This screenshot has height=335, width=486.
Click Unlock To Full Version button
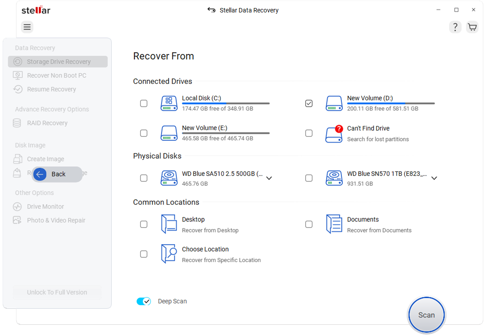(x=57, y=292)
